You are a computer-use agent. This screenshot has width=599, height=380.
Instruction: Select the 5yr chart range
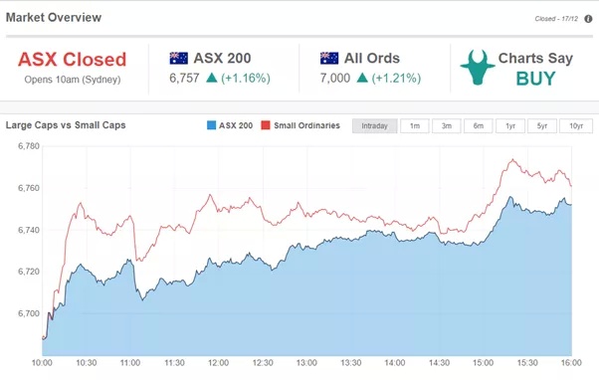click(x=542, y=126)
